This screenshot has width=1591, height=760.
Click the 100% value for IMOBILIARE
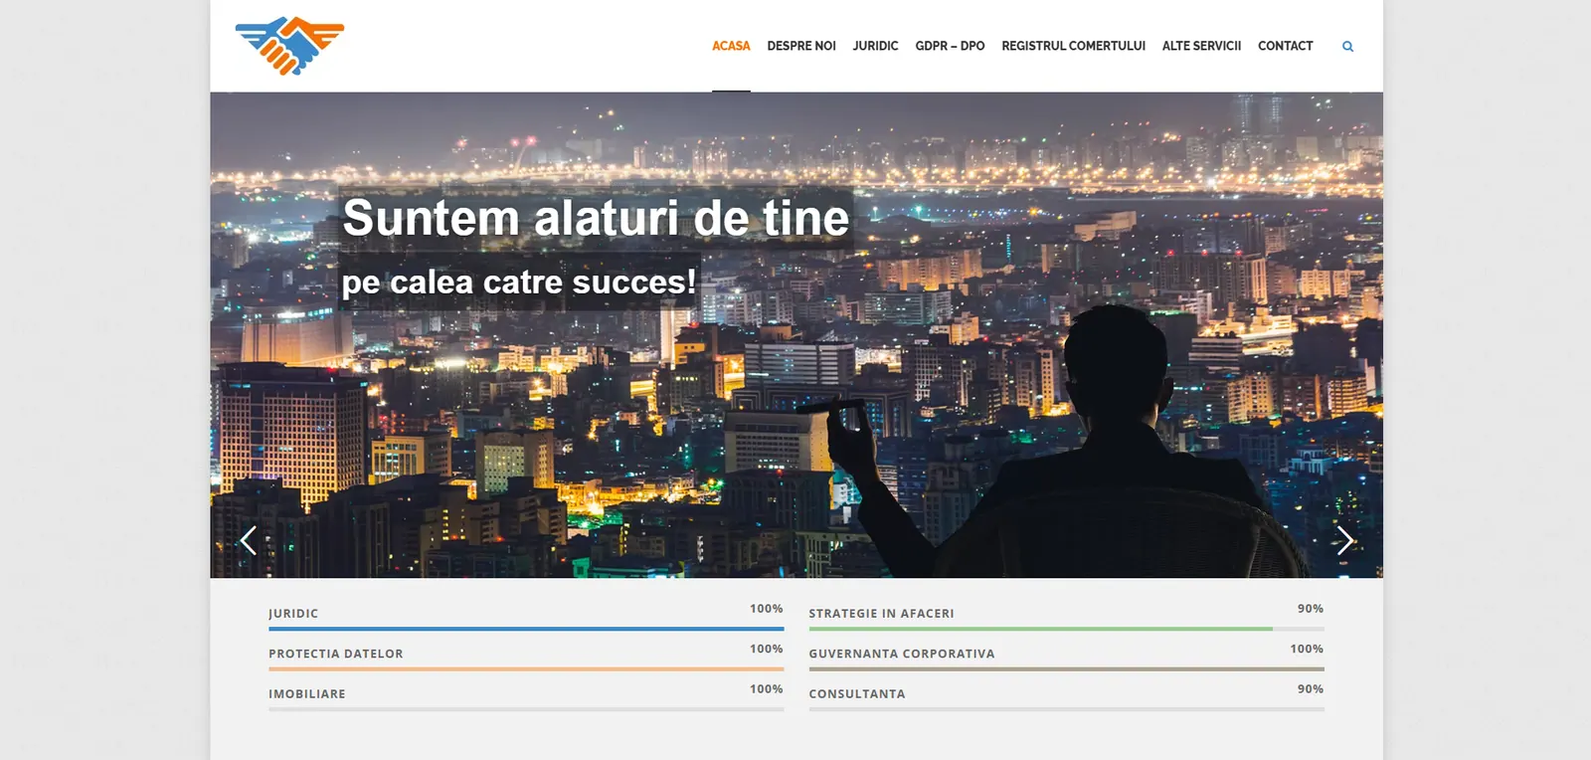(767, 689)
